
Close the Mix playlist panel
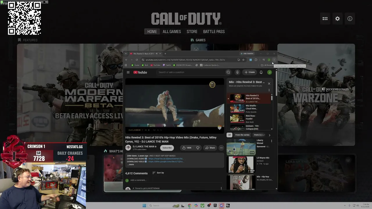coord(269,84)
